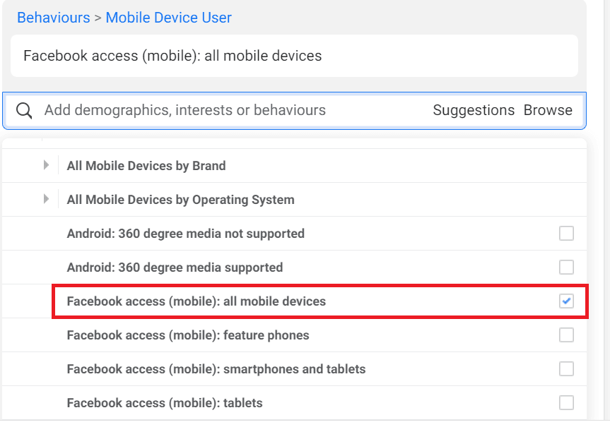Click the Browse option
This screenshot has width=610, height=427.
549,110
